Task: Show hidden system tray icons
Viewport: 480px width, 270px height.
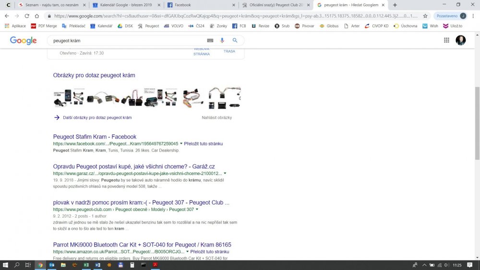Action: coord(424,265)
